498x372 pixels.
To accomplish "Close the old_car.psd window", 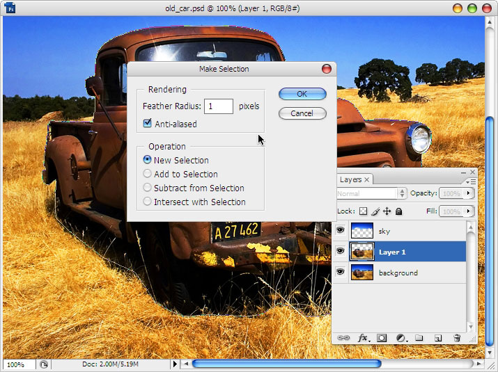I will 487,8.
